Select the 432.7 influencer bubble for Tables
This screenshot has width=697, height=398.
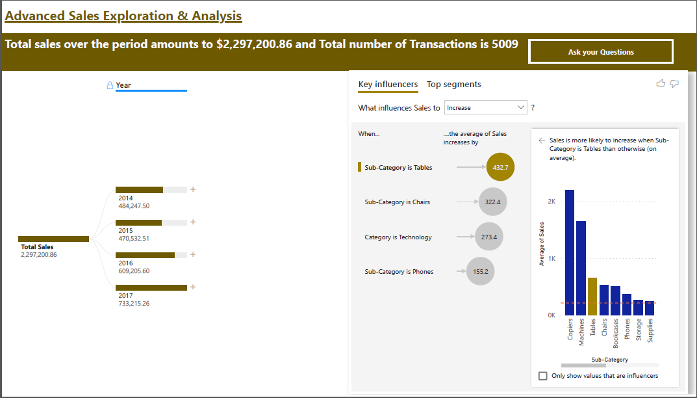[x=500, y=166]
